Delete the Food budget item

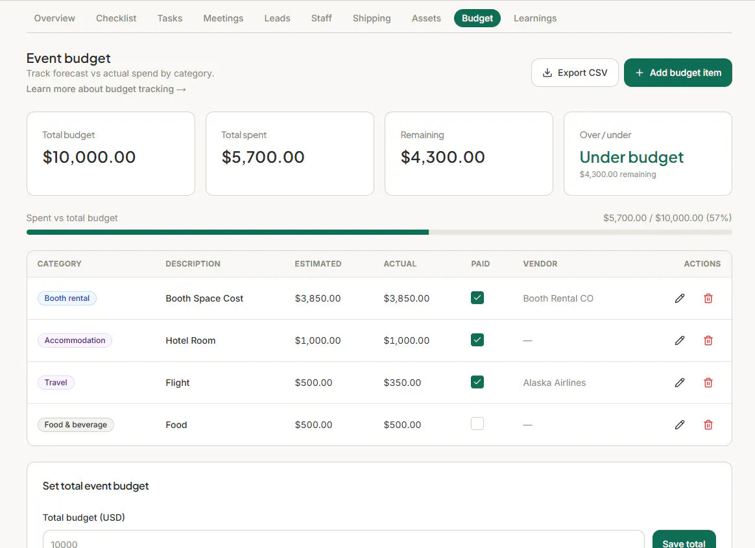pos(708,425)
